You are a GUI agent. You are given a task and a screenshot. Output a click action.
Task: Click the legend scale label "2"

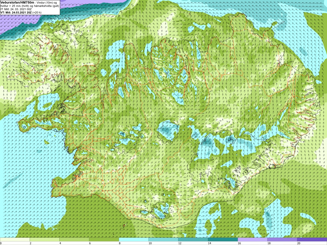[30, 243]
